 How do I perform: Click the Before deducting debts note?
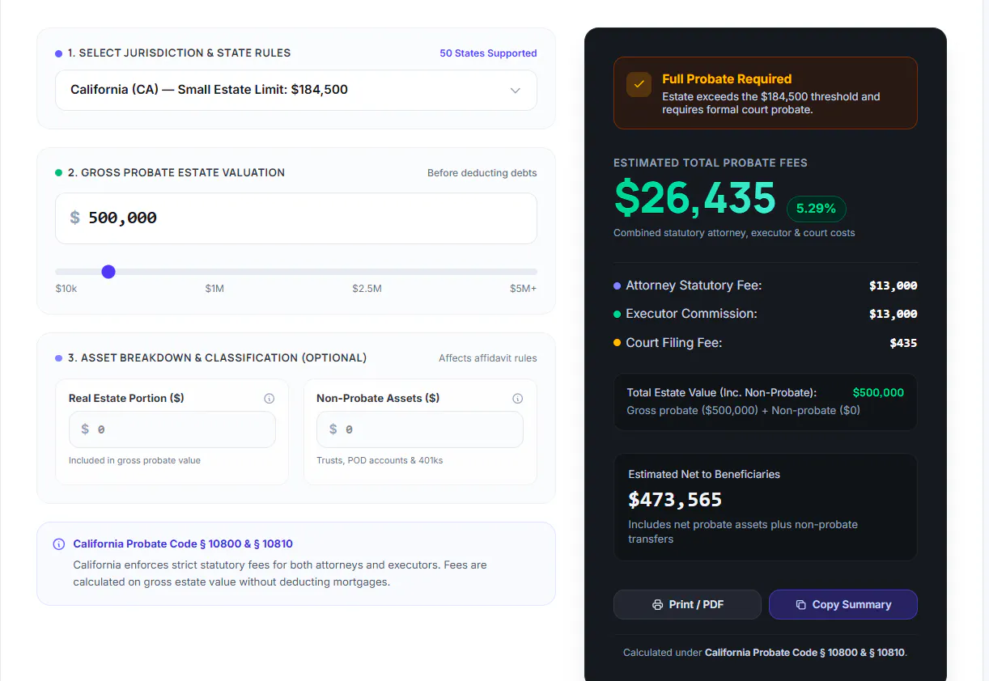pyautogui.click(x=482, y=173)
